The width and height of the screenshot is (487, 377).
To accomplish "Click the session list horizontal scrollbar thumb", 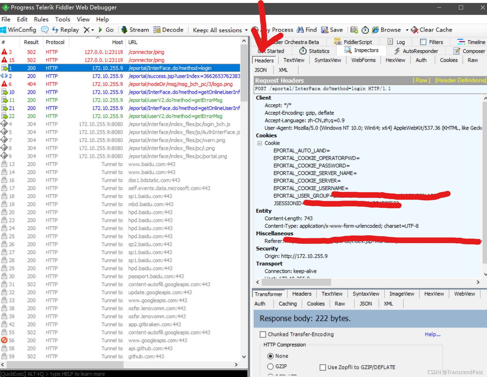I will coord(65,365).
